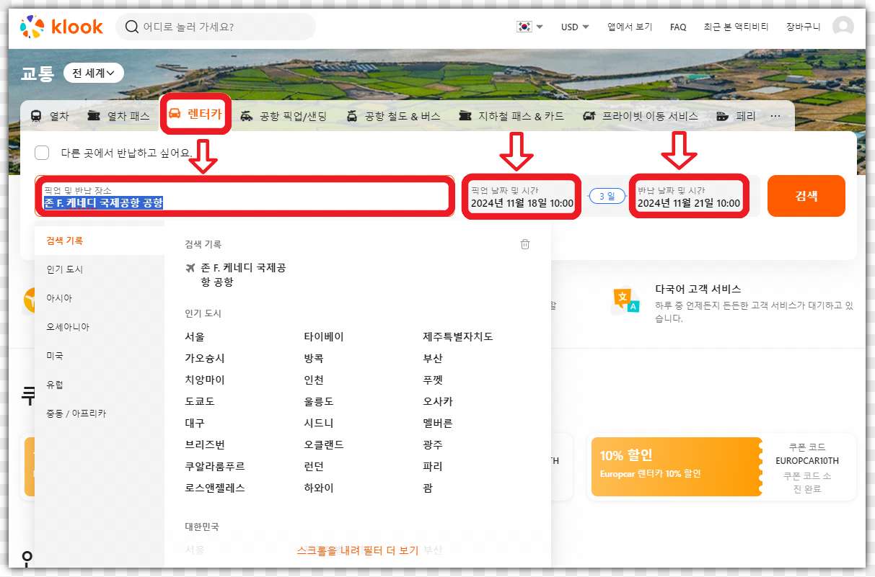Choose 타이베이 from popular cities
This screenshot has height=577, width=875.
[x=324, y=336]
